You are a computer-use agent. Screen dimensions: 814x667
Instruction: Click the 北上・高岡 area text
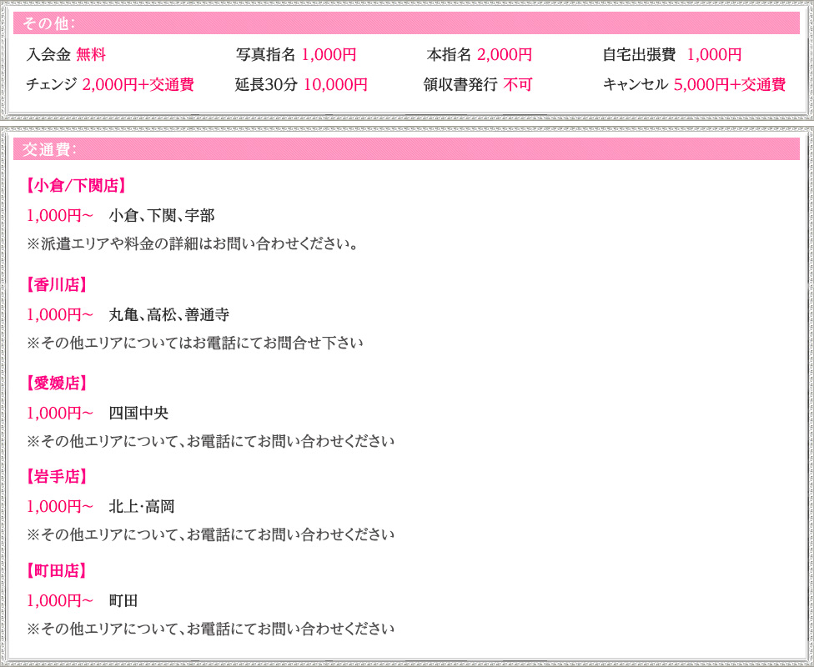(142, 507)
